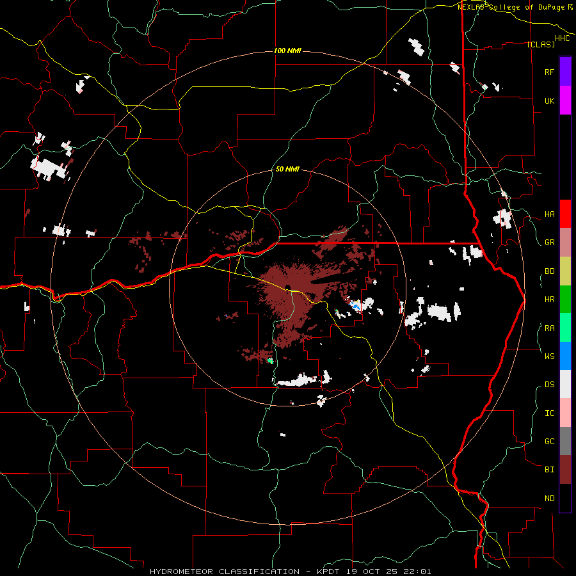The width and height of the screenshot is (576, 576).
Task: Click the dark red BI legend swatch
Action: pos(565,470)
